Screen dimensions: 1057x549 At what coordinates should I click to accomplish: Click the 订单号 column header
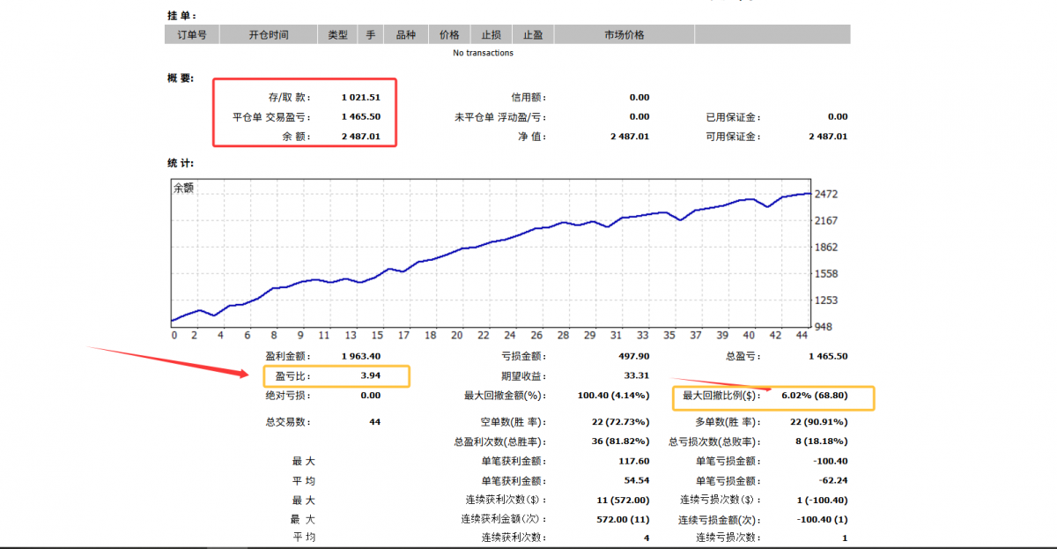[x=191, y=35]
